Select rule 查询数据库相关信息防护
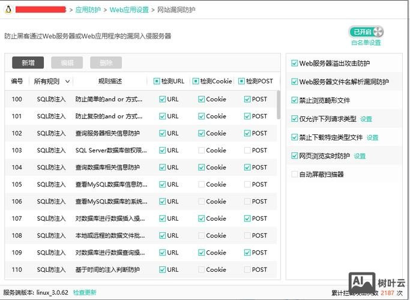This screenshot has height=300, width=410. [107, 167]
